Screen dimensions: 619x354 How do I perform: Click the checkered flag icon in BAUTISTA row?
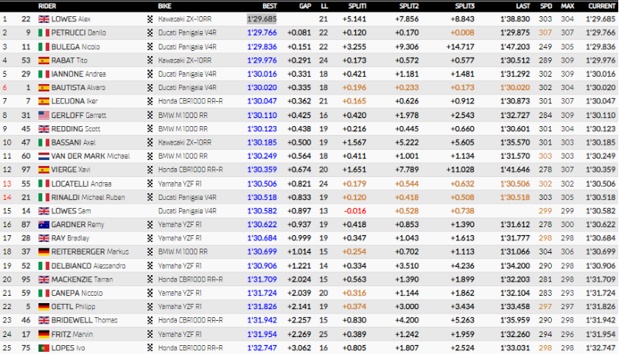click(x=150, y=88)
